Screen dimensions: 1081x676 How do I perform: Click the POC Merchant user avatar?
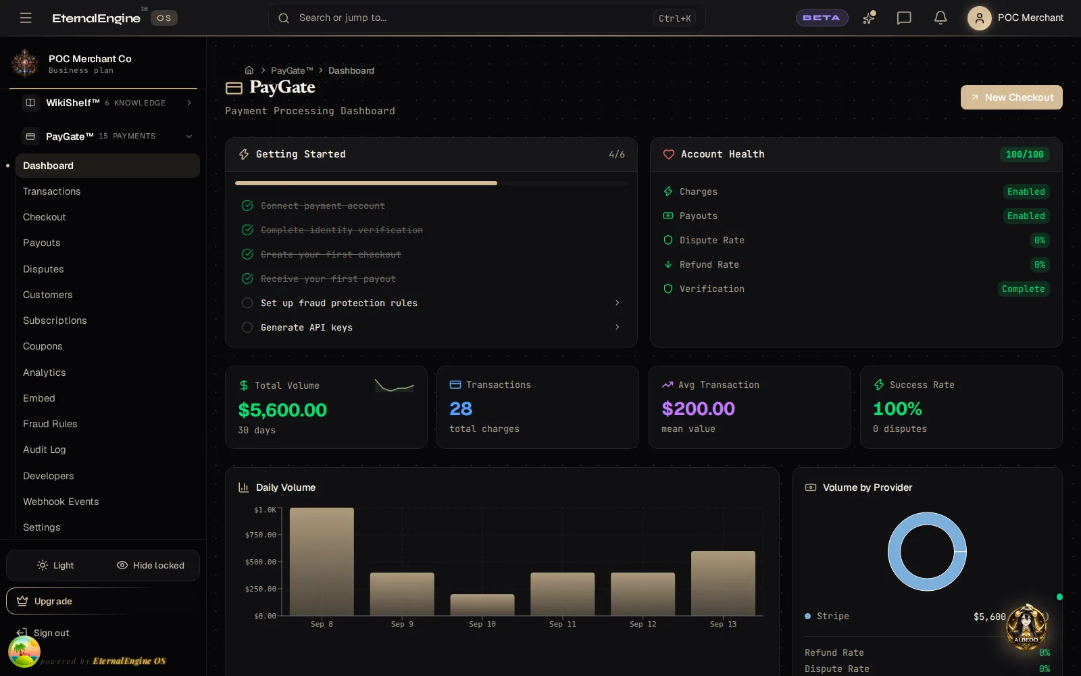[979, 18]
